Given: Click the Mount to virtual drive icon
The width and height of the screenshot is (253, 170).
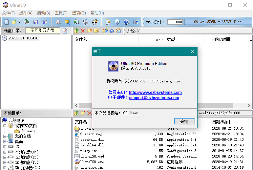Looking at the screenshot, I should click(86, 22).
